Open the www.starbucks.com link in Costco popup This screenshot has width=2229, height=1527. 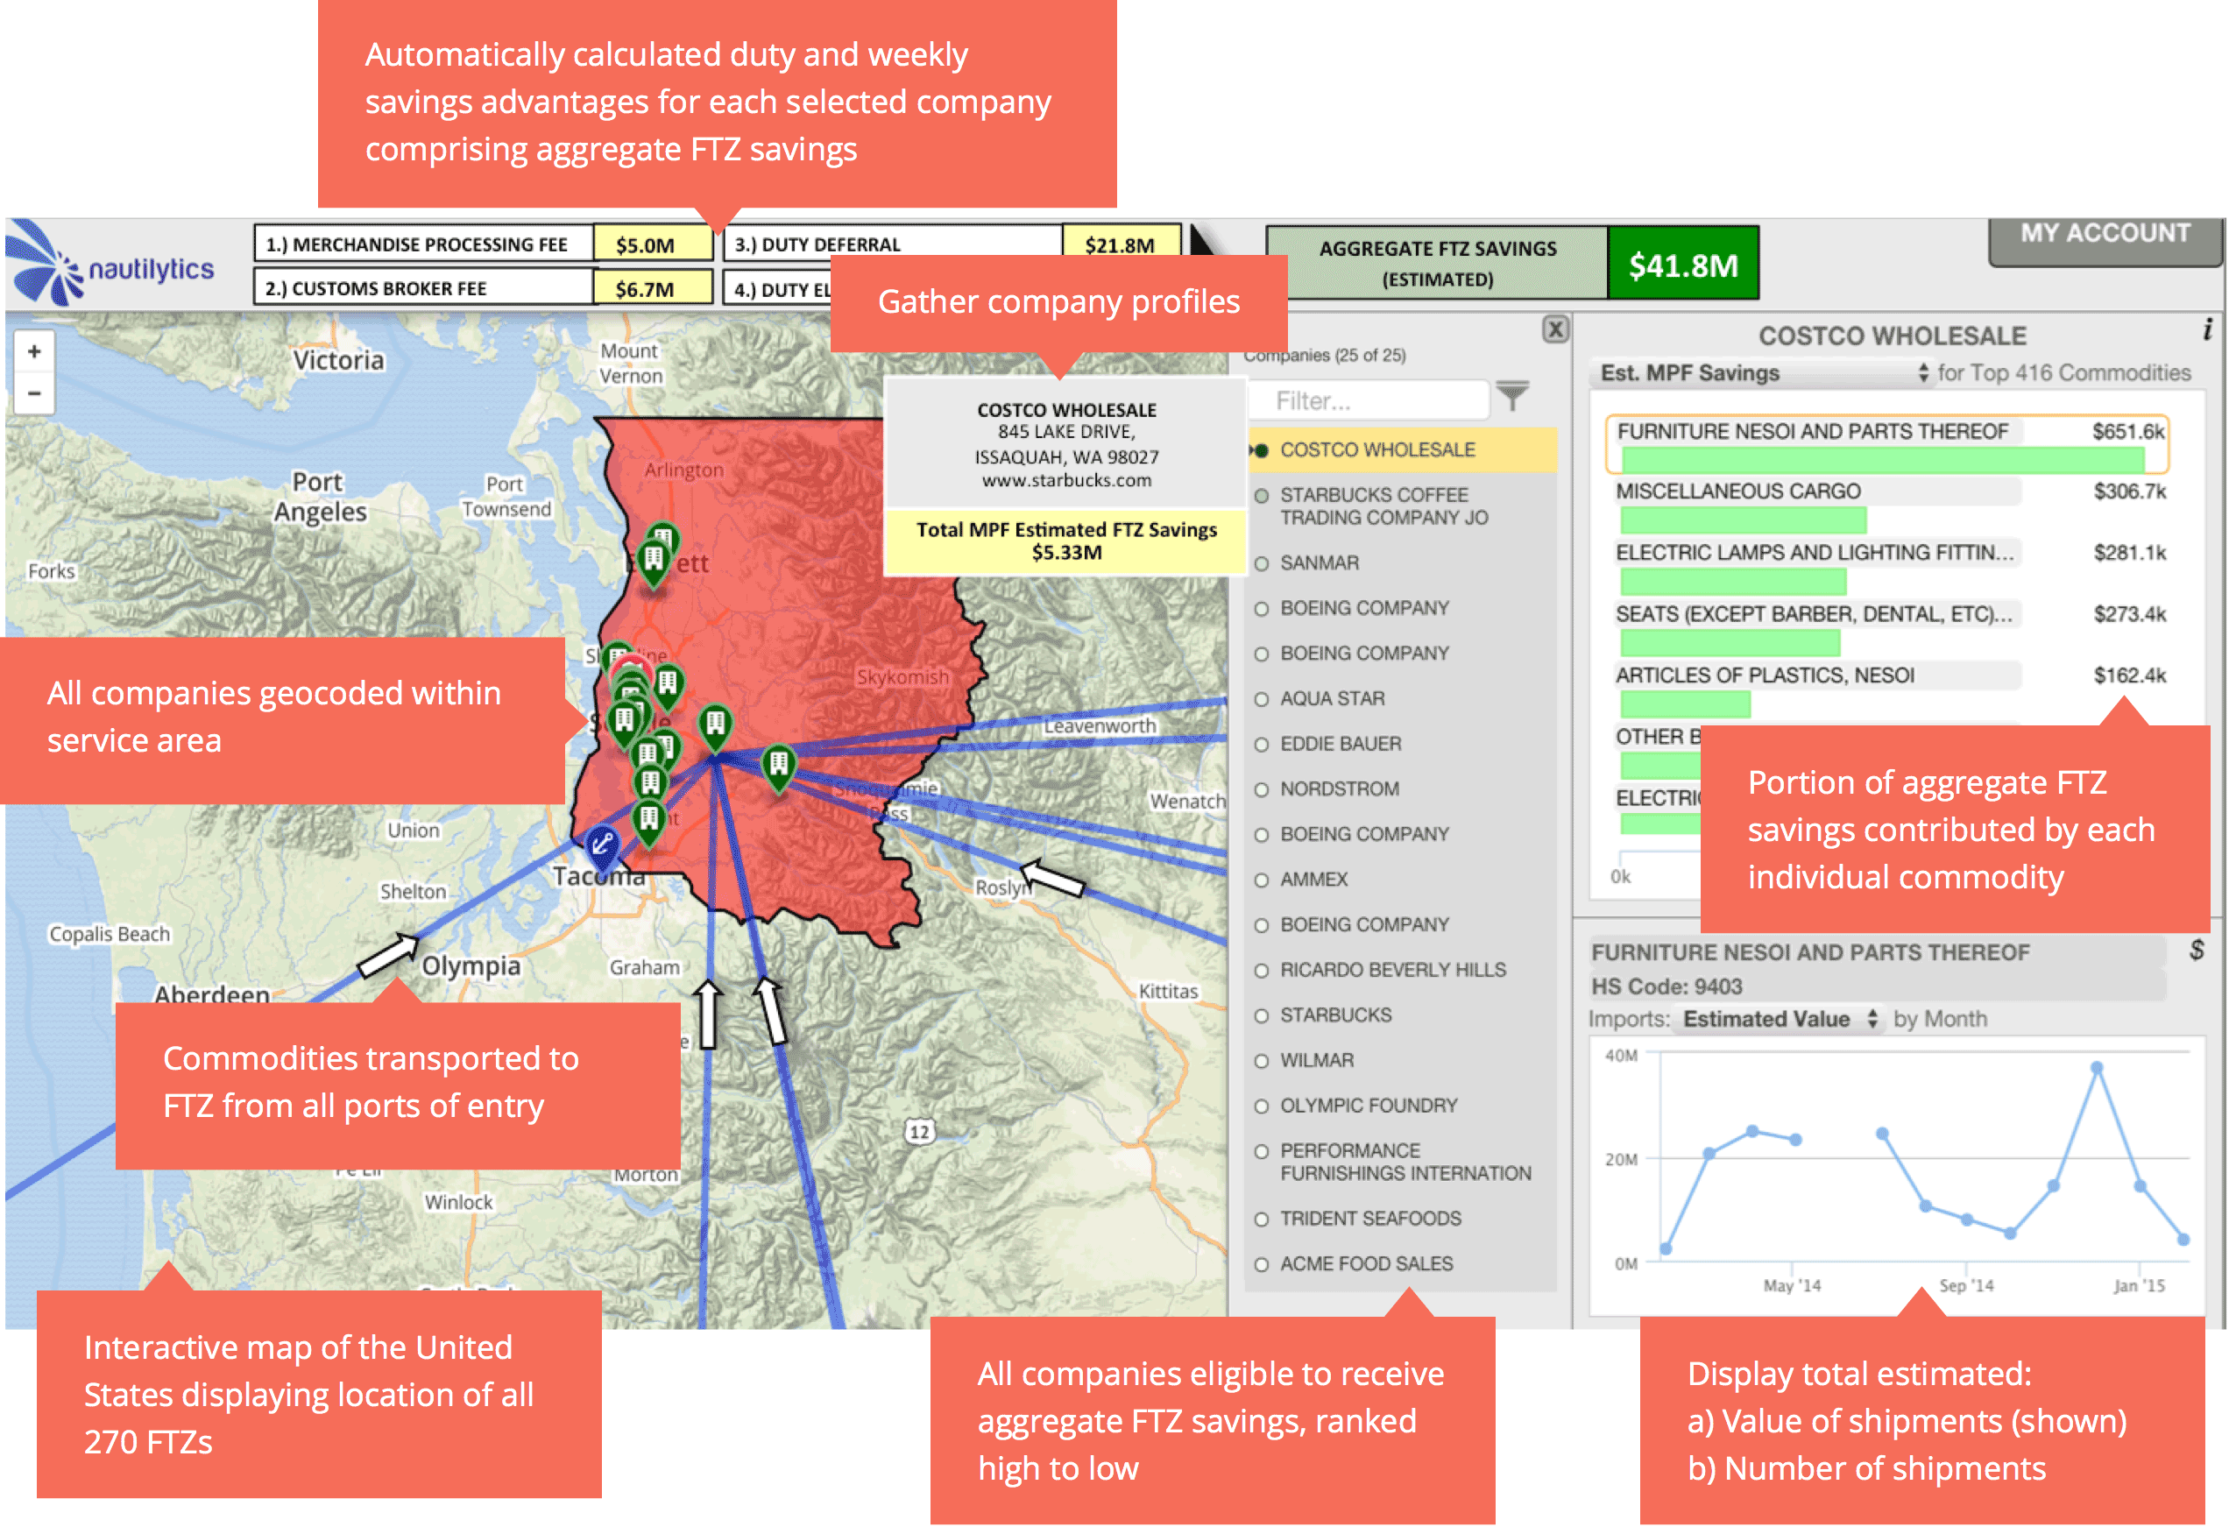1065,481
